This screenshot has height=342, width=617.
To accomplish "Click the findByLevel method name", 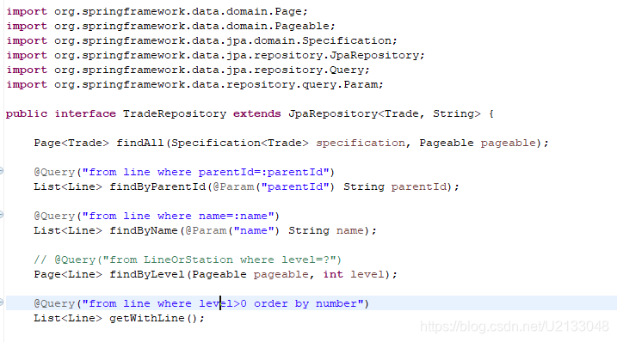I will pyautogui.click(x=147, y=274).
